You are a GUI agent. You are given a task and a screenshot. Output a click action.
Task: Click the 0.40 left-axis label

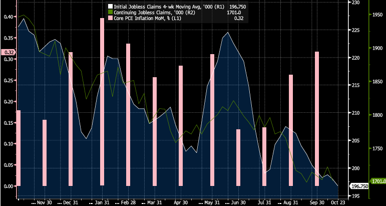click(8, 17)
